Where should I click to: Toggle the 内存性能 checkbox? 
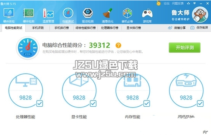point(147,104)
